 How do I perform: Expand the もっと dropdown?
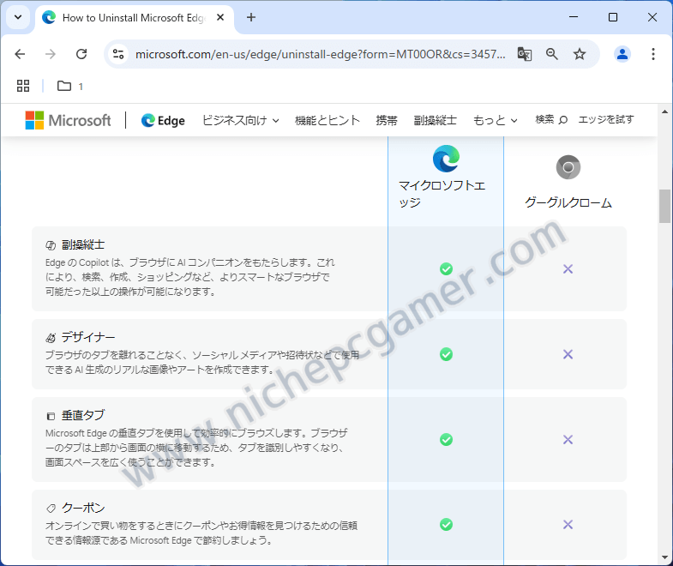point(495,121)
